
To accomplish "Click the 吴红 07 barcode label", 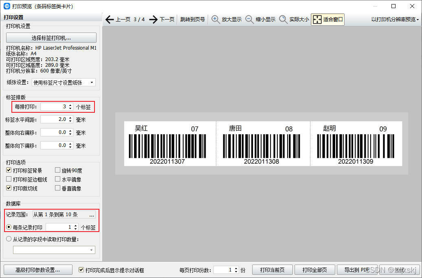I will (170, 144).
